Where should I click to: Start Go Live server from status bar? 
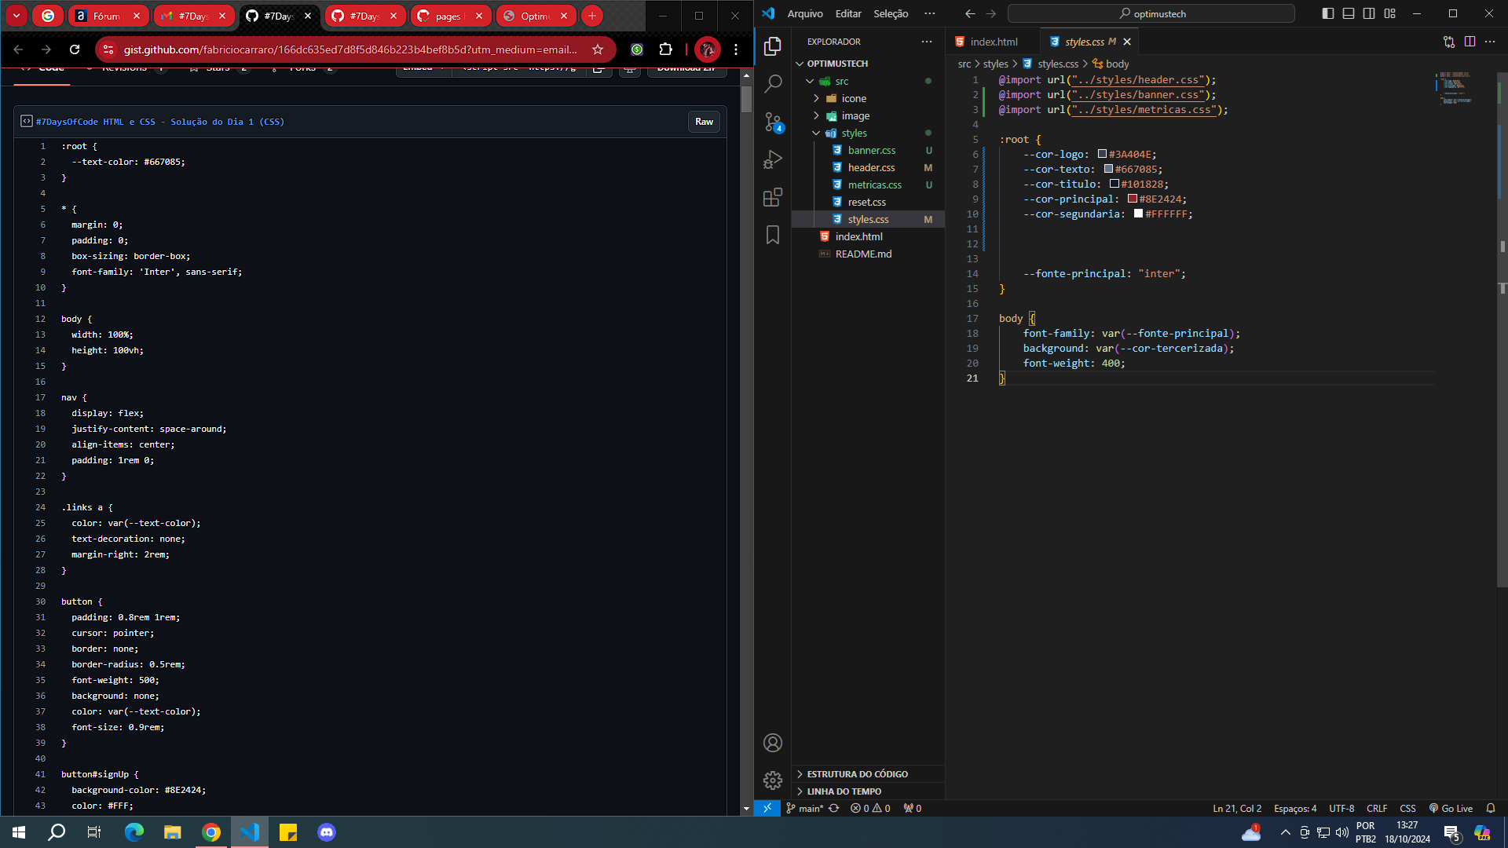(x=1451, y=808)
